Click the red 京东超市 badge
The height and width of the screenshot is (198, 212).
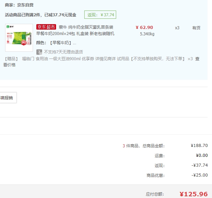click(x=46, y=27)
